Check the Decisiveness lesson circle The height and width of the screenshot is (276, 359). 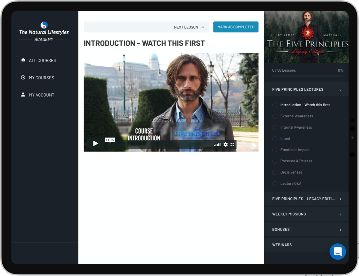tap(274, 172)
